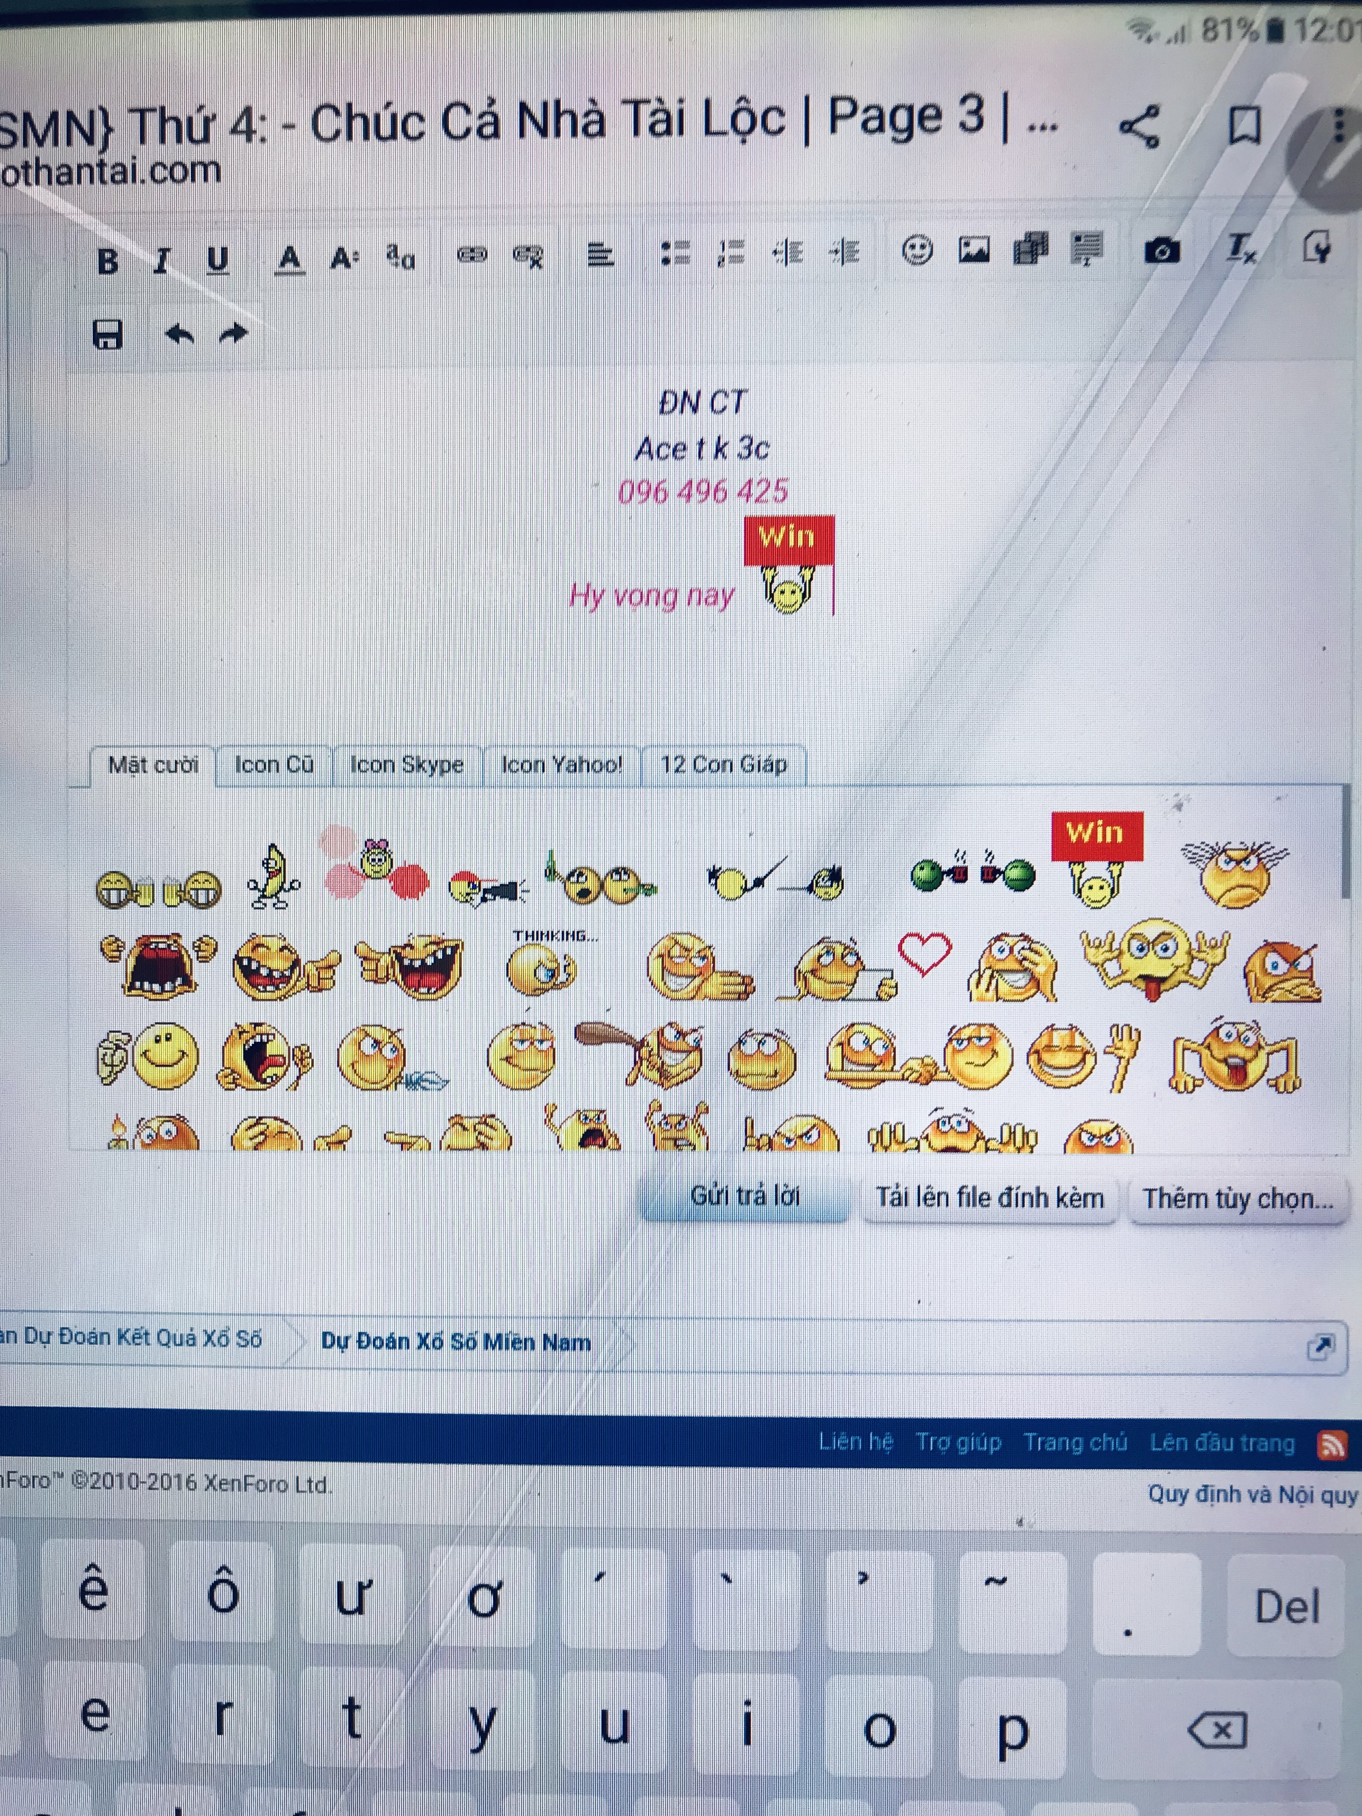1362x1816 pixels.
Task: Click the insert image icon
Action: pyautogui.click(x=974, y=250)
